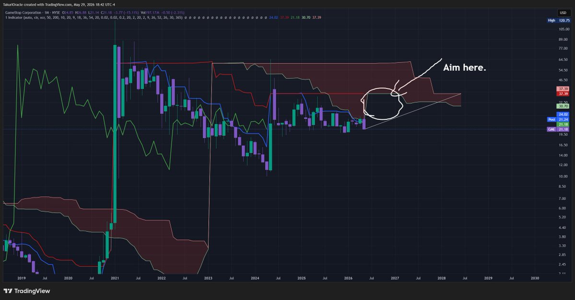Click 89.00 on the price scale

563,39
